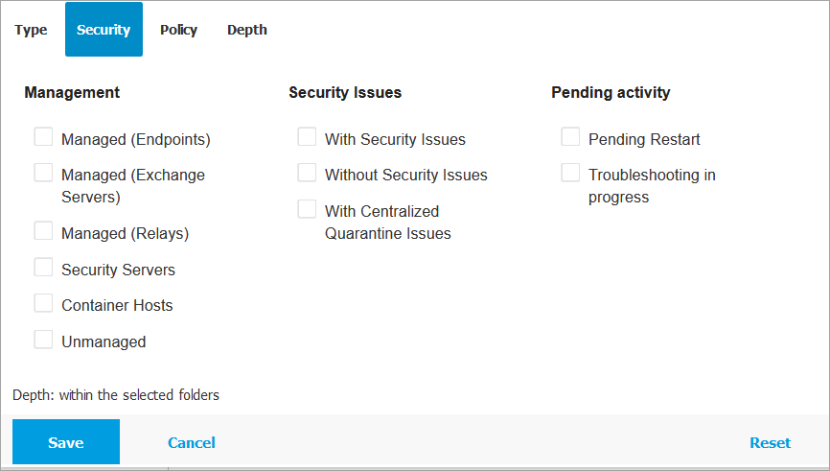Switch to the Type tab
Screen dimensions: 830x471
point(31,30)
